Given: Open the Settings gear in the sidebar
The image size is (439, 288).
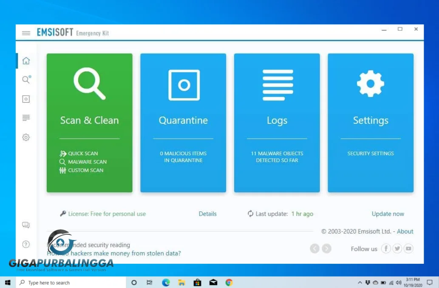Looking at the screenshot, I should (x=26, y=137).
